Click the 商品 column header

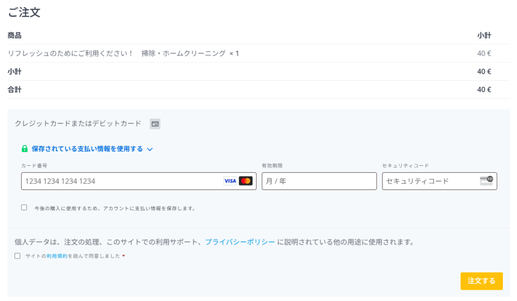point(15,35)
